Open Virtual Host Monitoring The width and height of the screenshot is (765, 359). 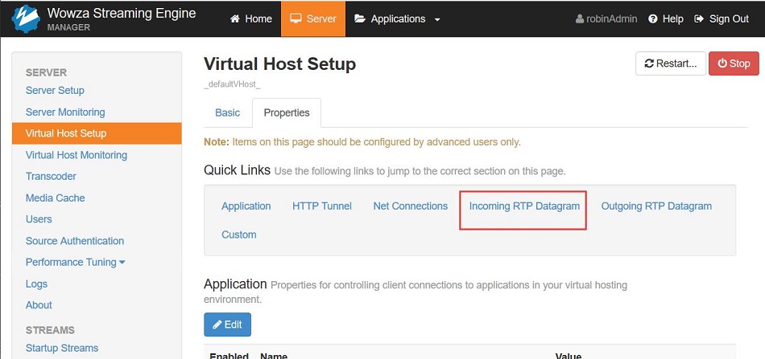click(76, 155)
